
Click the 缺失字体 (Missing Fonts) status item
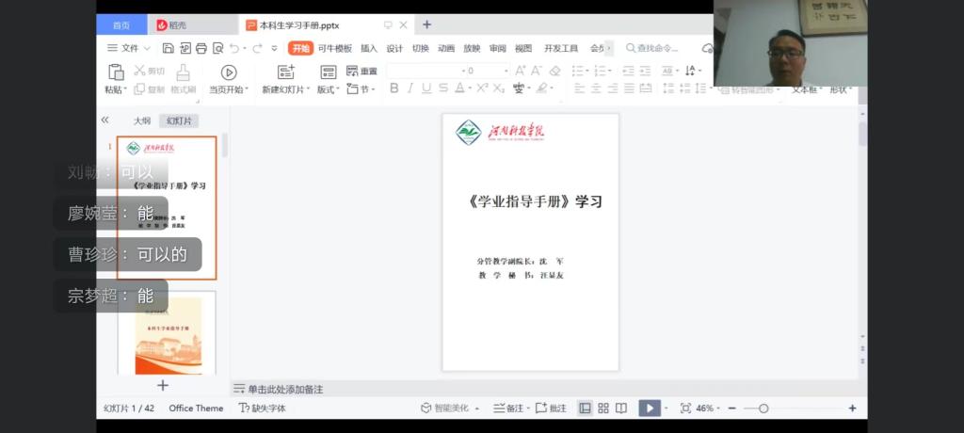point(263,408)
